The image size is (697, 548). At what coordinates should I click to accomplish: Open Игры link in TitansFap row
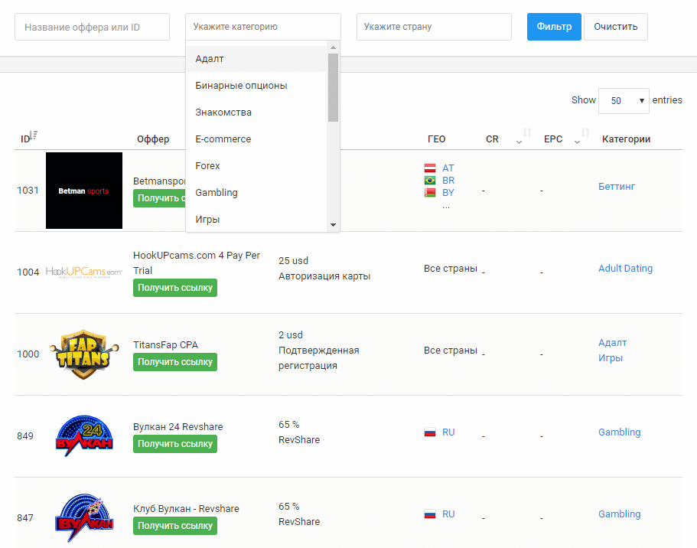611,357
